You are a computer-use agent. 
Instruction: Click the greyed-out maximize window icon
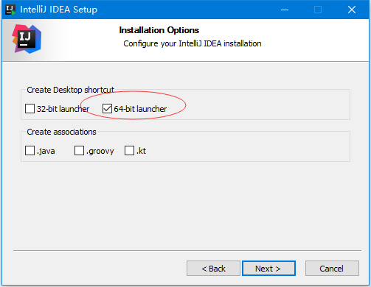coord(318,10)
